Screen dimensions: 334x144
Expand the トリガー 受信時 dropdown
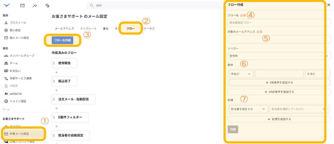pos(279,56)
